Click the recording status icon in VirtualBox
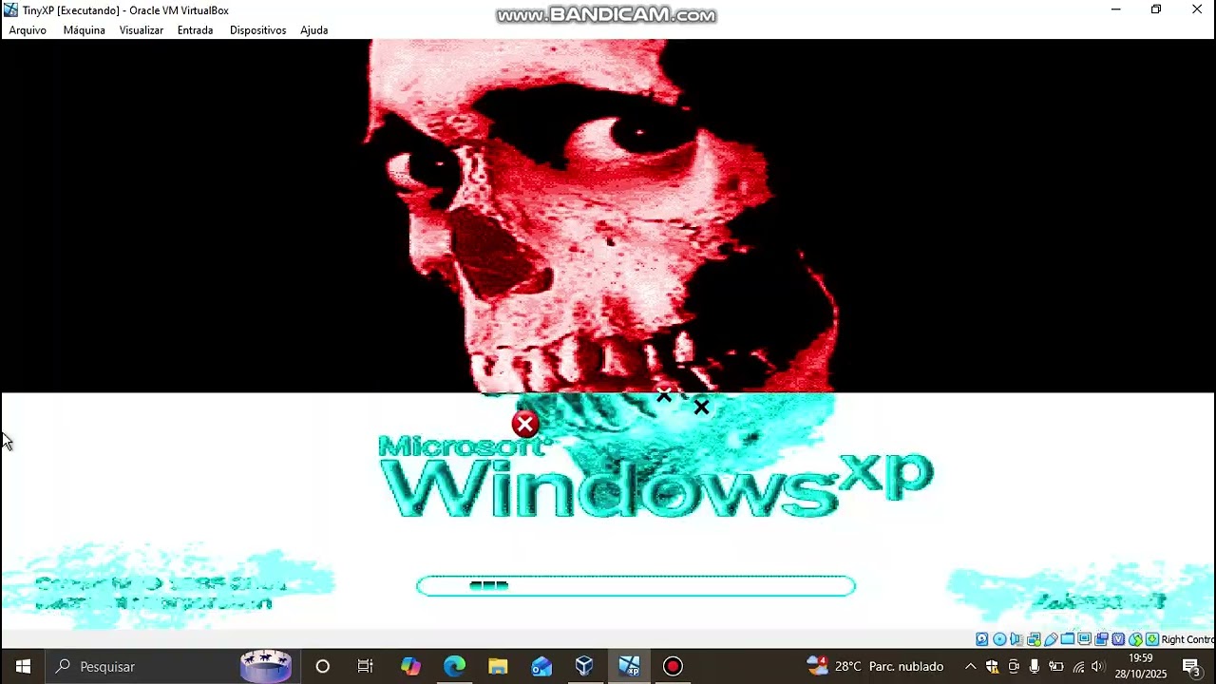 1101,639
